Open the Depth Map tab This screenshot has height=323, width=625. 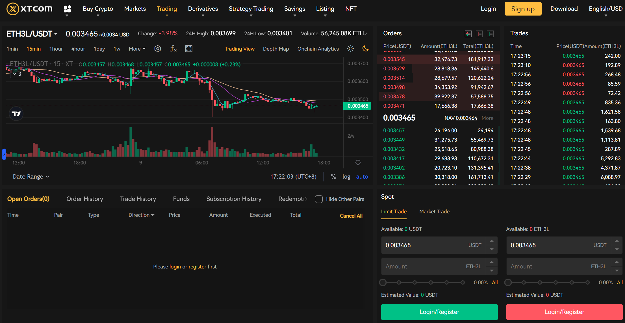coord(276,49)
